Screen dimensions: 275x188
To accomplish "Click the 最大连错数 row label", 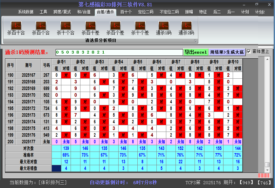I will (x=28, y=168).
